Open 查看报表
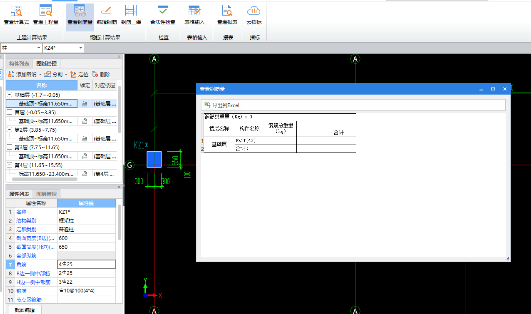The width and height of the screenshot is (531, 314). pyautogui.click(x=227, y=15)
